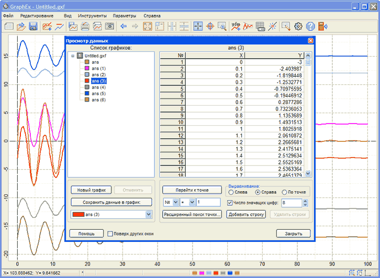Collapse the Untitled.gxf tree node

pyautogui.click(x=72, y=55)
